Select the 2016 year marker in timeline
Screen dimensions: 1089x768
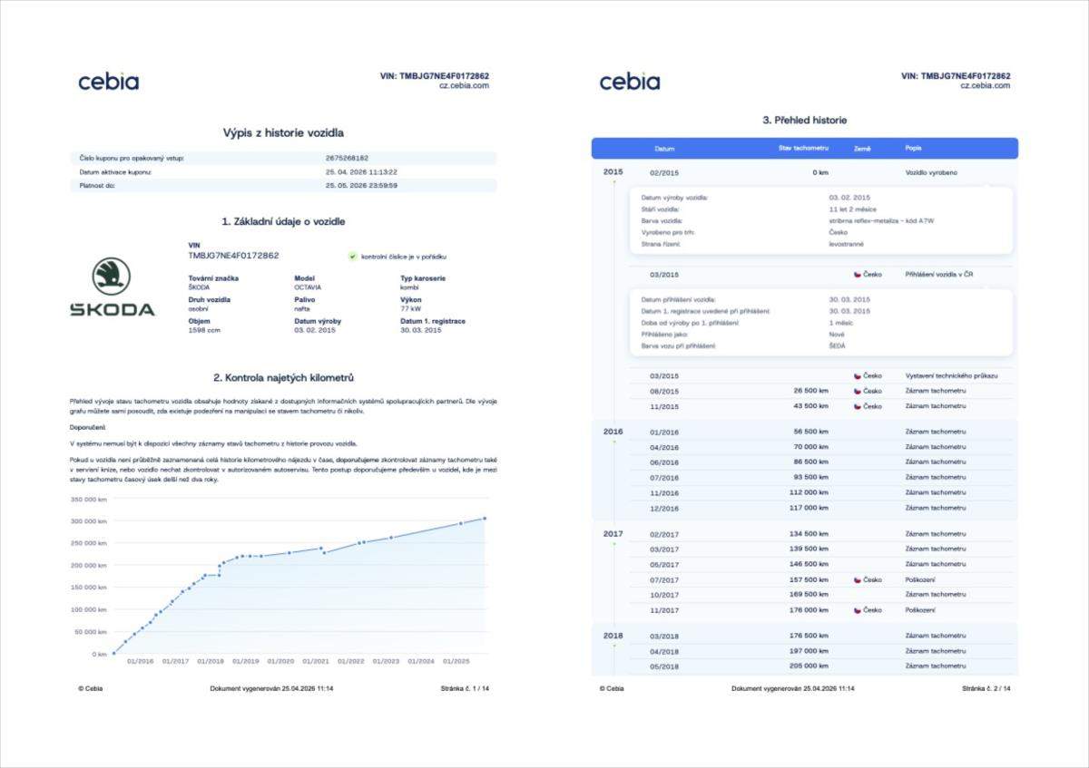point(613,432)
